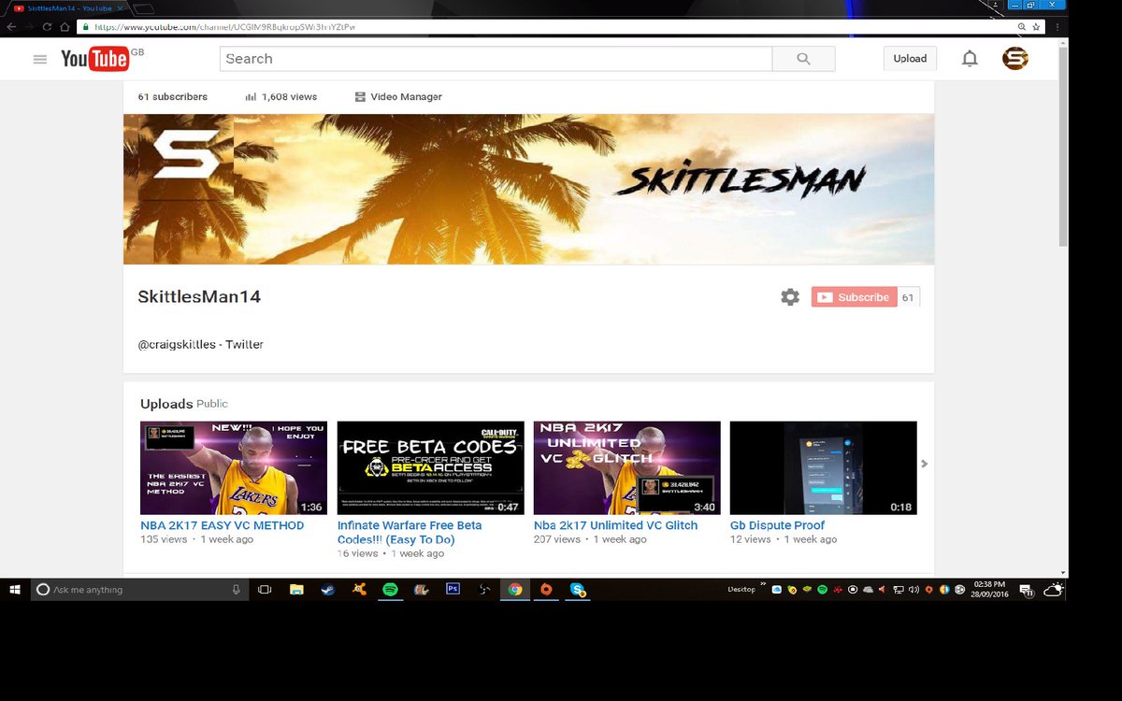Viewport: 1122px width, 701px height.
Task: Click the Uploads section heading
Action: click(166, 404)
